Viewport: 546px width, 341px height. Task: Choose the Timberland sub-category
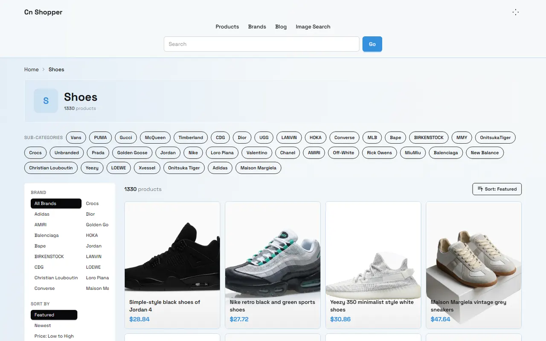(x=191, y=138)
